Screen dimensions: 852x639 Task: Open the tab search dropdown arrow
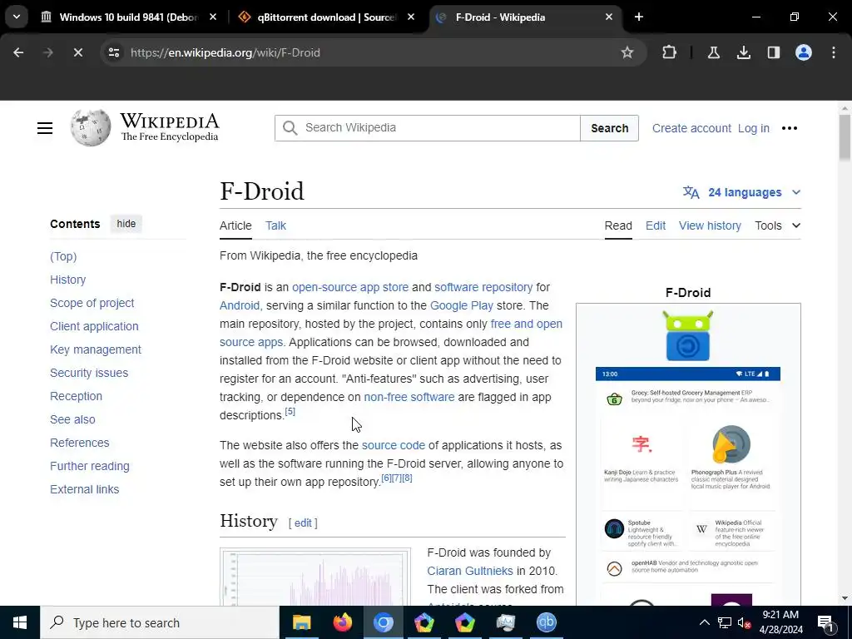[17, 17]
